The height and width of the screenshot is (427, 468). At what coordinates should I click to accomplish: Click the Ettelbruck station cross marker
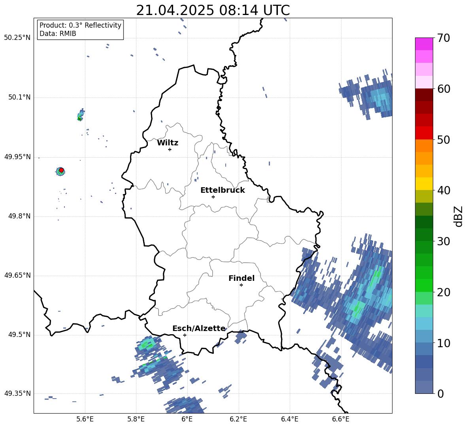(213, 197)
